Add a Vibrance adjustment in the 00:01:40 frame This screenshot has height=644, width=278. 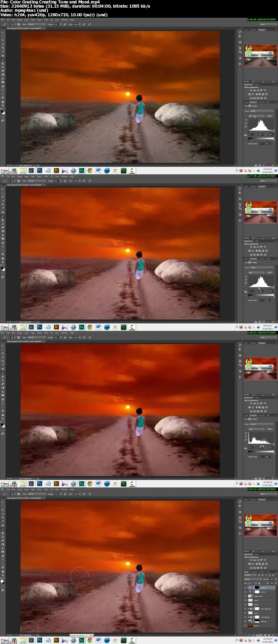click(x=265, y=247)
